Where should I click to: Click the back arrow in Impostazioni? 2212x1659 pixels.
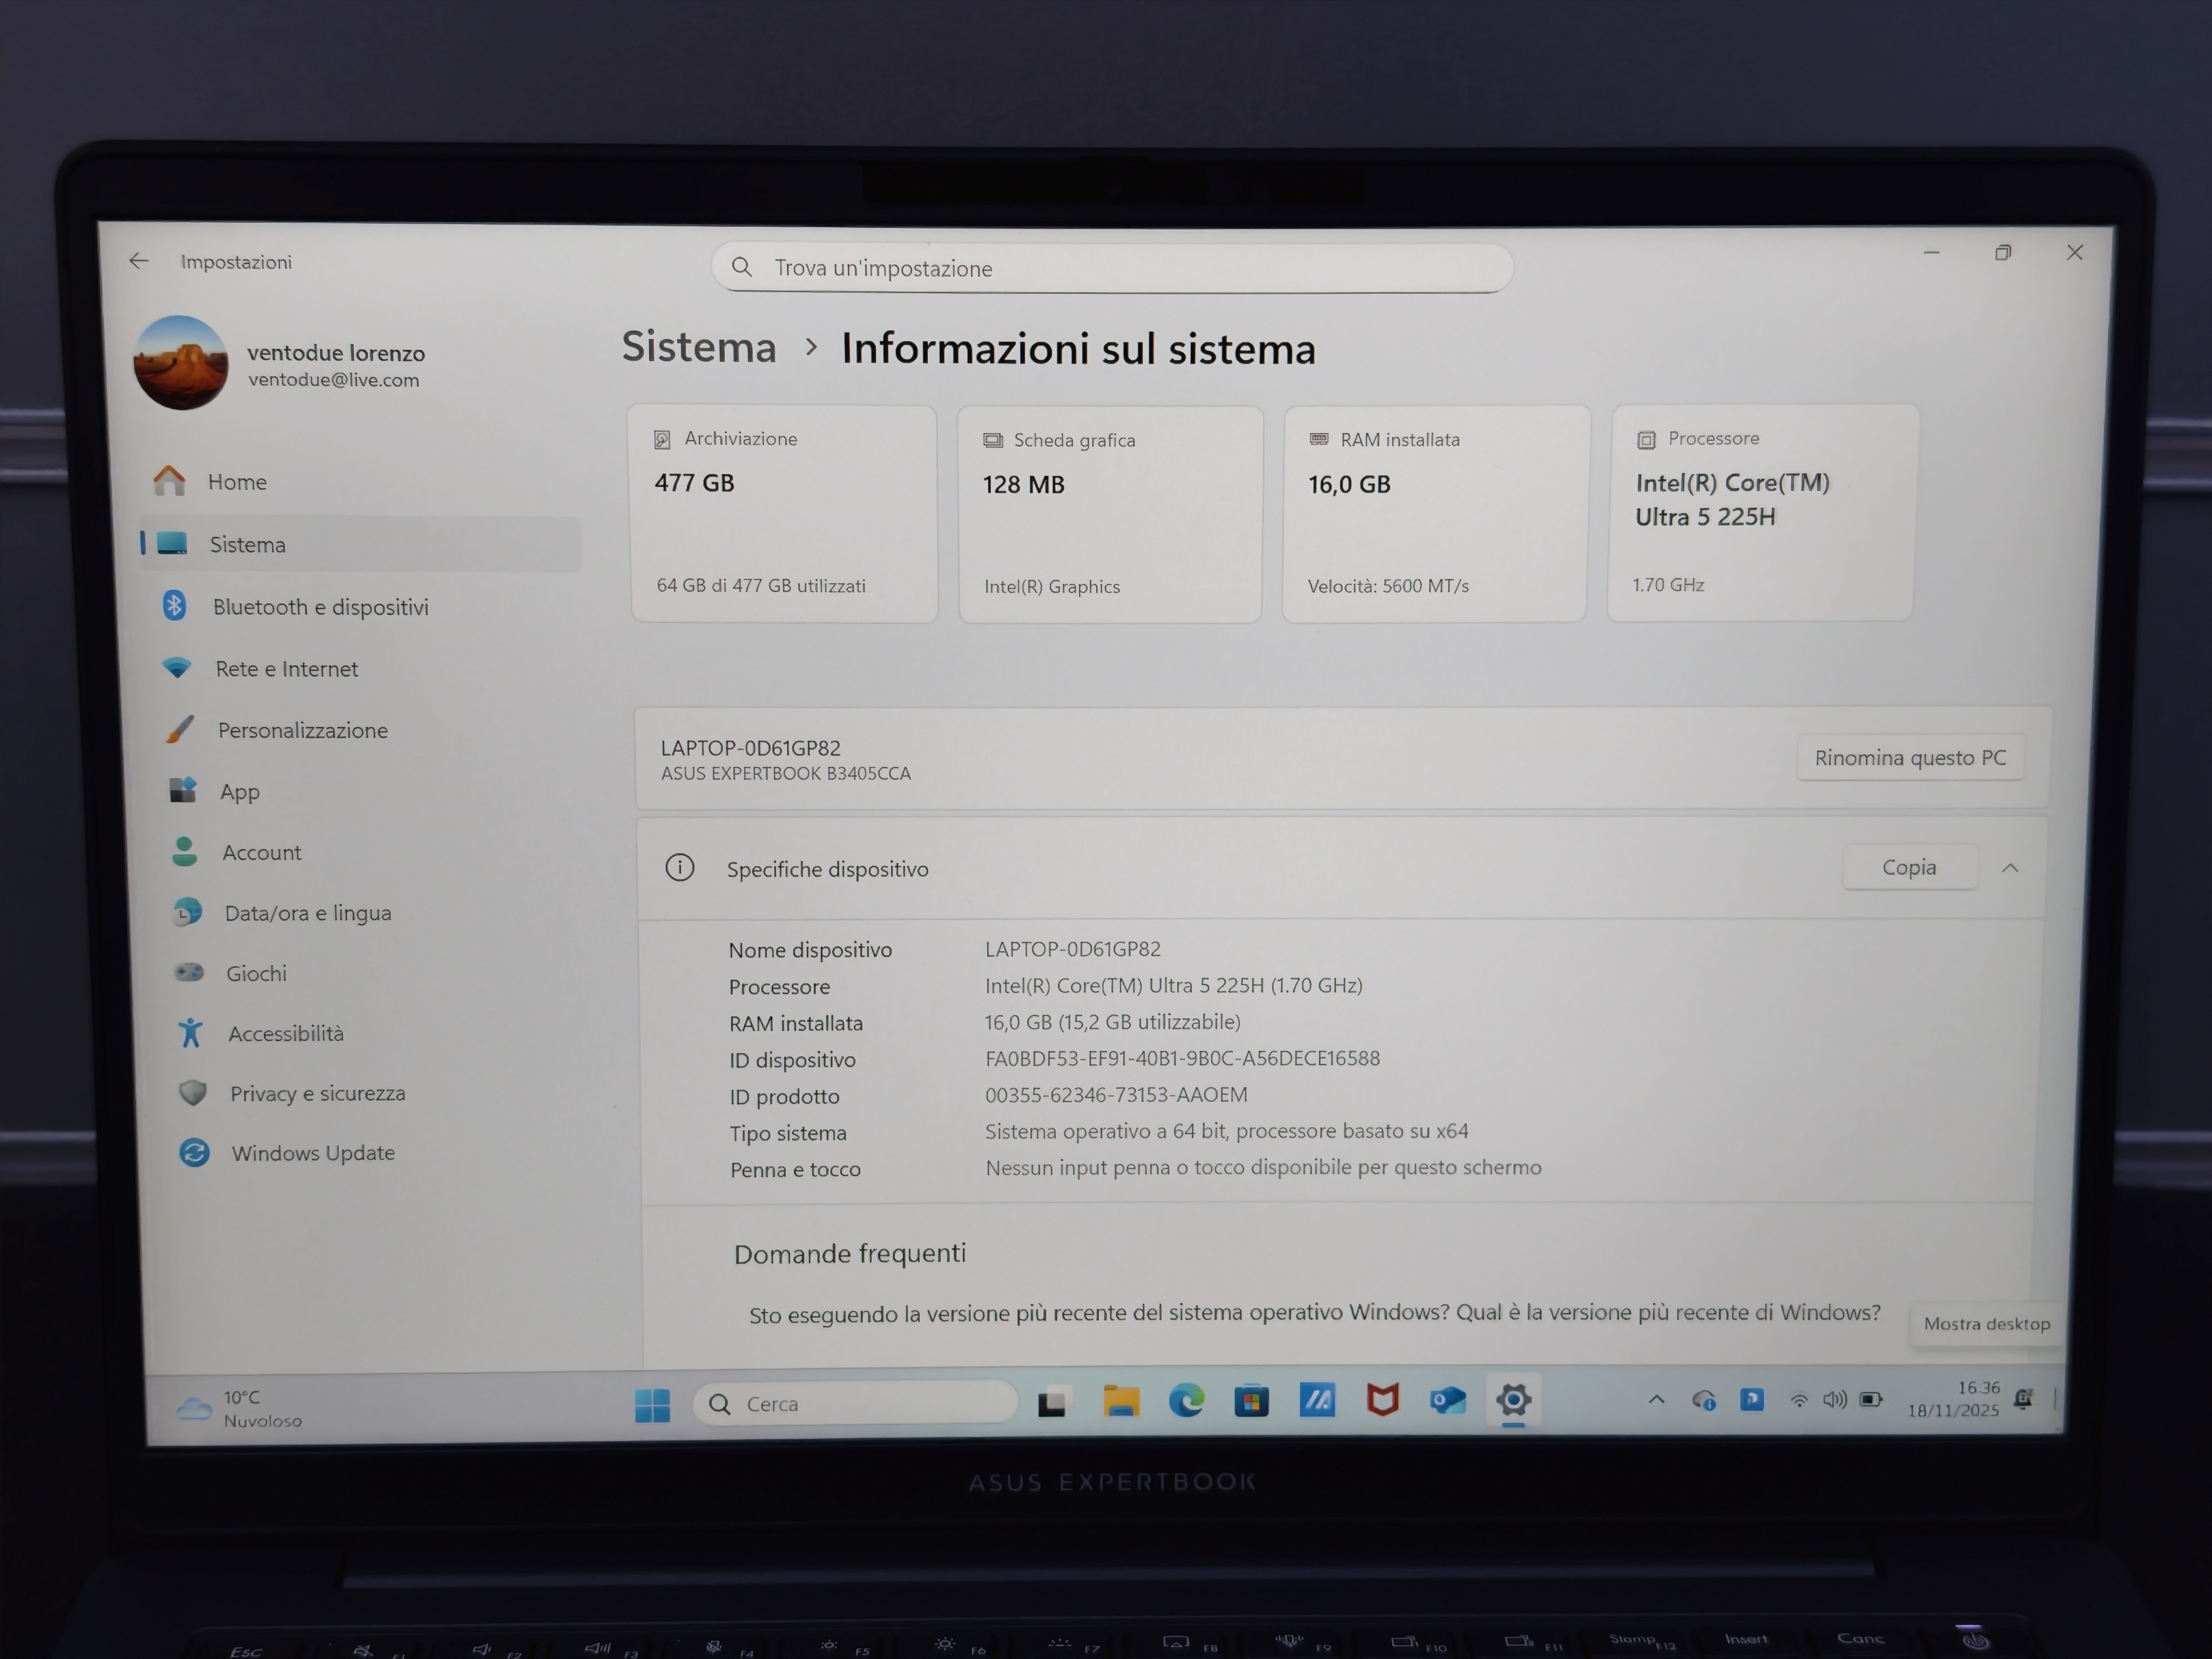click(x=139, y=261)
